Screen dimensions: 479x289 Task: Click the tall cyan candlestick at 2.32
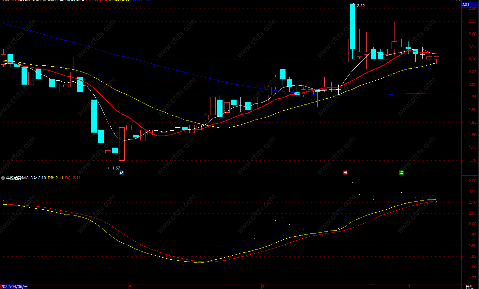[352, 26]
